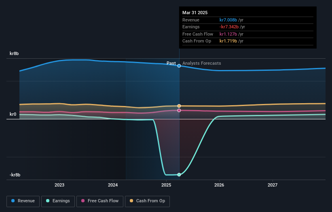Toggle the Revenue legend series
Screen dimensions: 332x212
23,201
